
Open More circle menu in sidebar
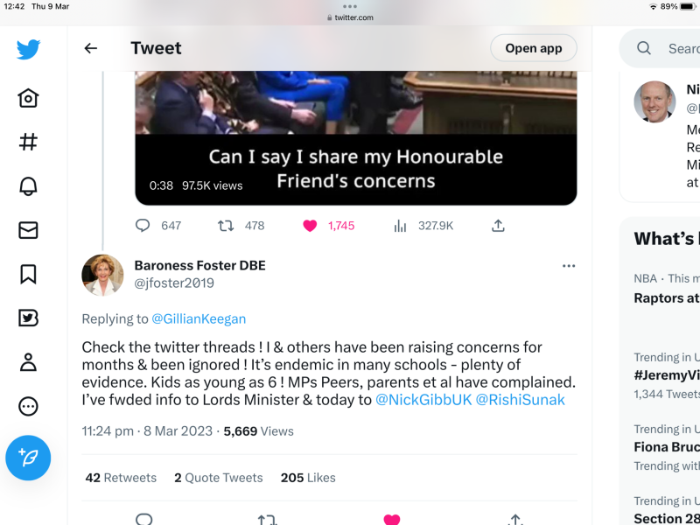point(28,406)
